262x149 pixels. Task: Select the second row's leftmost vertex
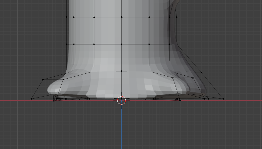[x=67, y=44]
